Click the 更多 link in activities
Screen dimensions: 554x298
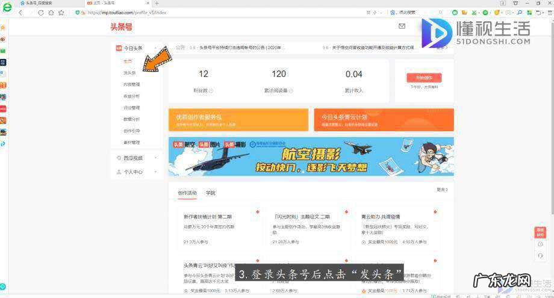441,190
